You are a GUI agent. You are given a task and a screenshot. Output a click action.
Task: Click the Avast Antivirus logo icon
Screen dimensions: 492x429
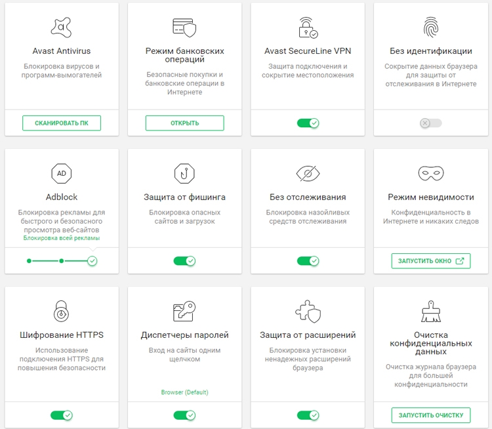tap(62, 28)
